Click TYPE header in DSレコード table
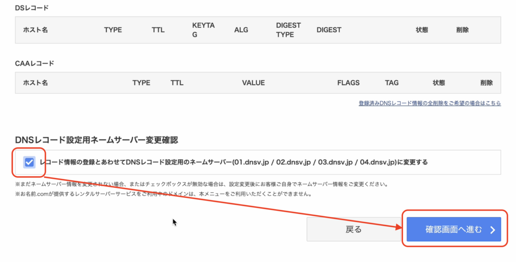 [x=113, y=30]
